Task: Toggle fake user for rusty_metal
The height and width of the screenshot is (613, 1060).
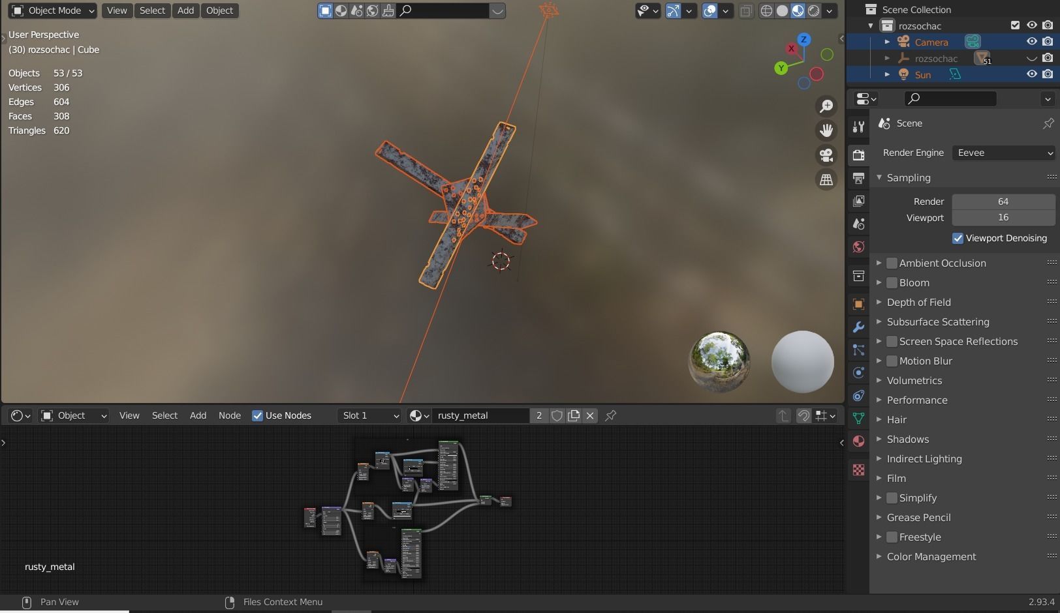Action: click(x=557, y=415)
